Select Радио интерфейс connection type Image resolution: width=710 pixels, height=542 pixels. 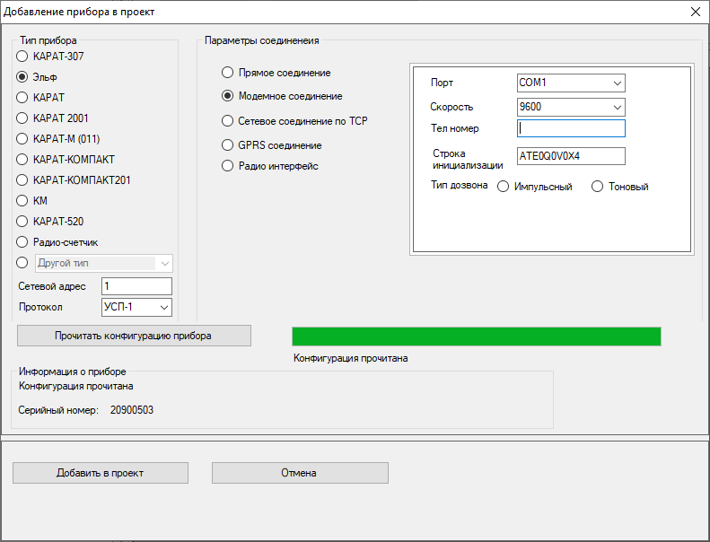pos(228,166)
